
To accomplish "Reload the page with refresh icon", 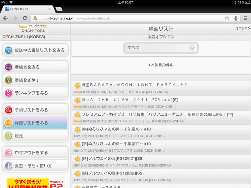I will pos(25,18).
